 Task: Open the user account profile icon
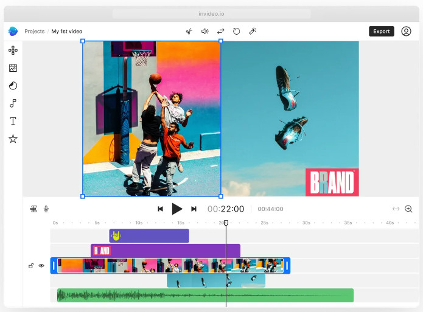coord(406,31)
